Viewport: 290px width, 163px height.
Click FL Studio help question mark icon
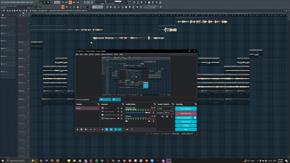tap(145, 2)
